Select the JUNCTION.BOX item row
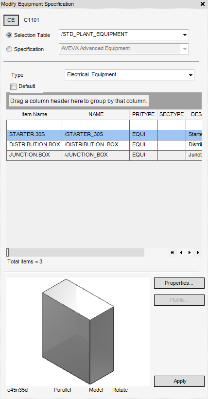 [x=104, y=155]
